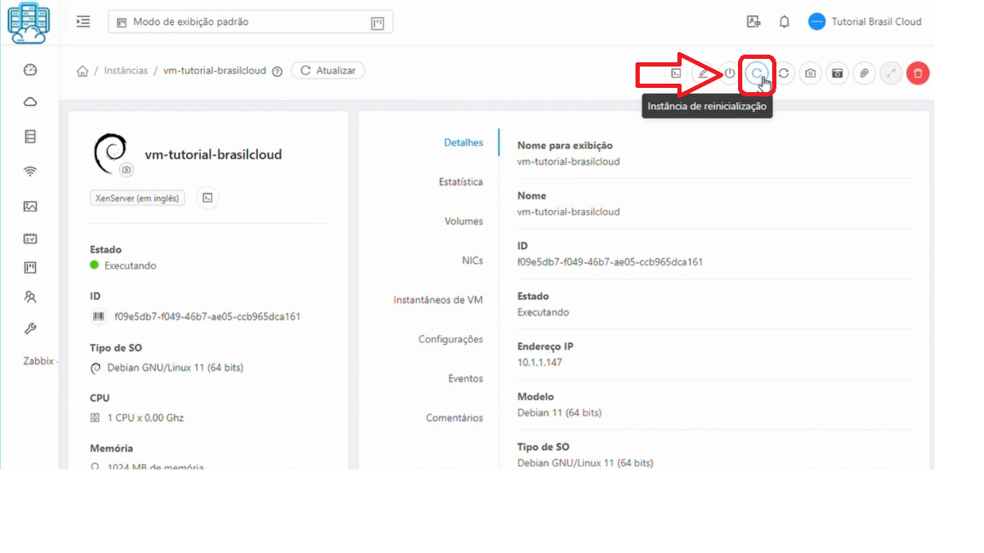This screenshot has height=553, width=984.
Task: Edit the instance with the pencil icon
Action: (x=702, y=73)
